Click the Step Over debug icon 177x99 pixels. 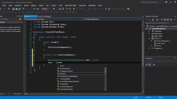point(109,9)
